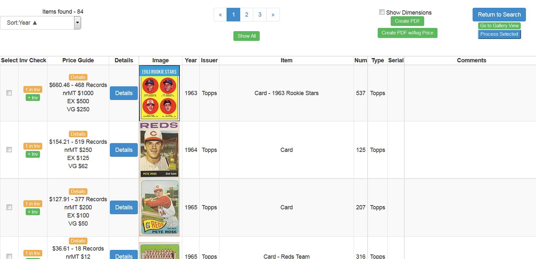Click 'nrMT $1000' price text
536x259 pixels.
tap(78, 93)
